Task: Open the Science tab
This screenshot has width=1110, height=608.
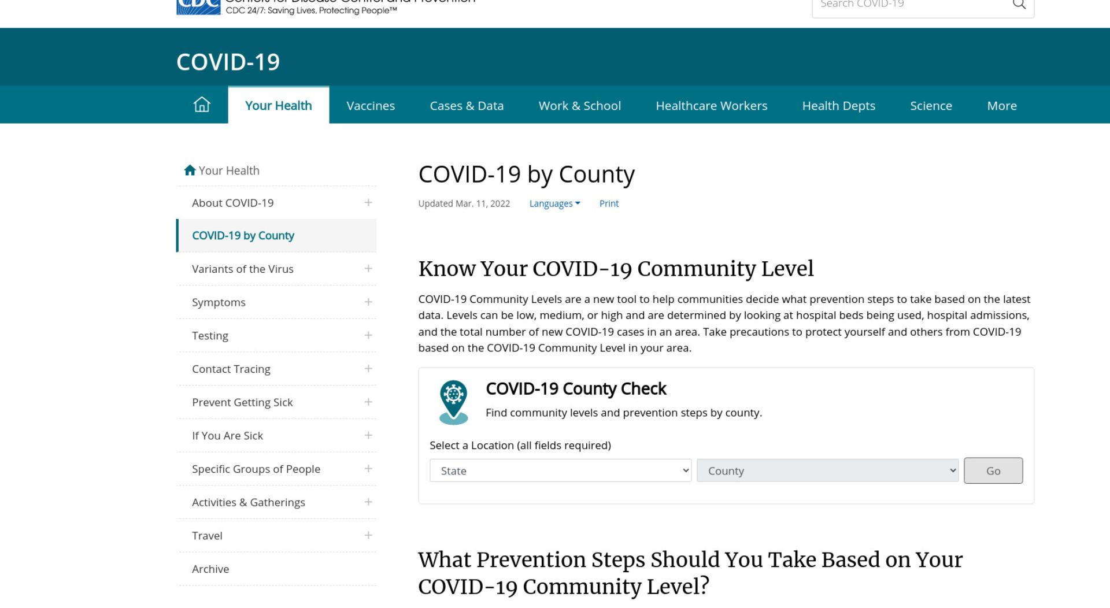Action: (x=931, y=105)
